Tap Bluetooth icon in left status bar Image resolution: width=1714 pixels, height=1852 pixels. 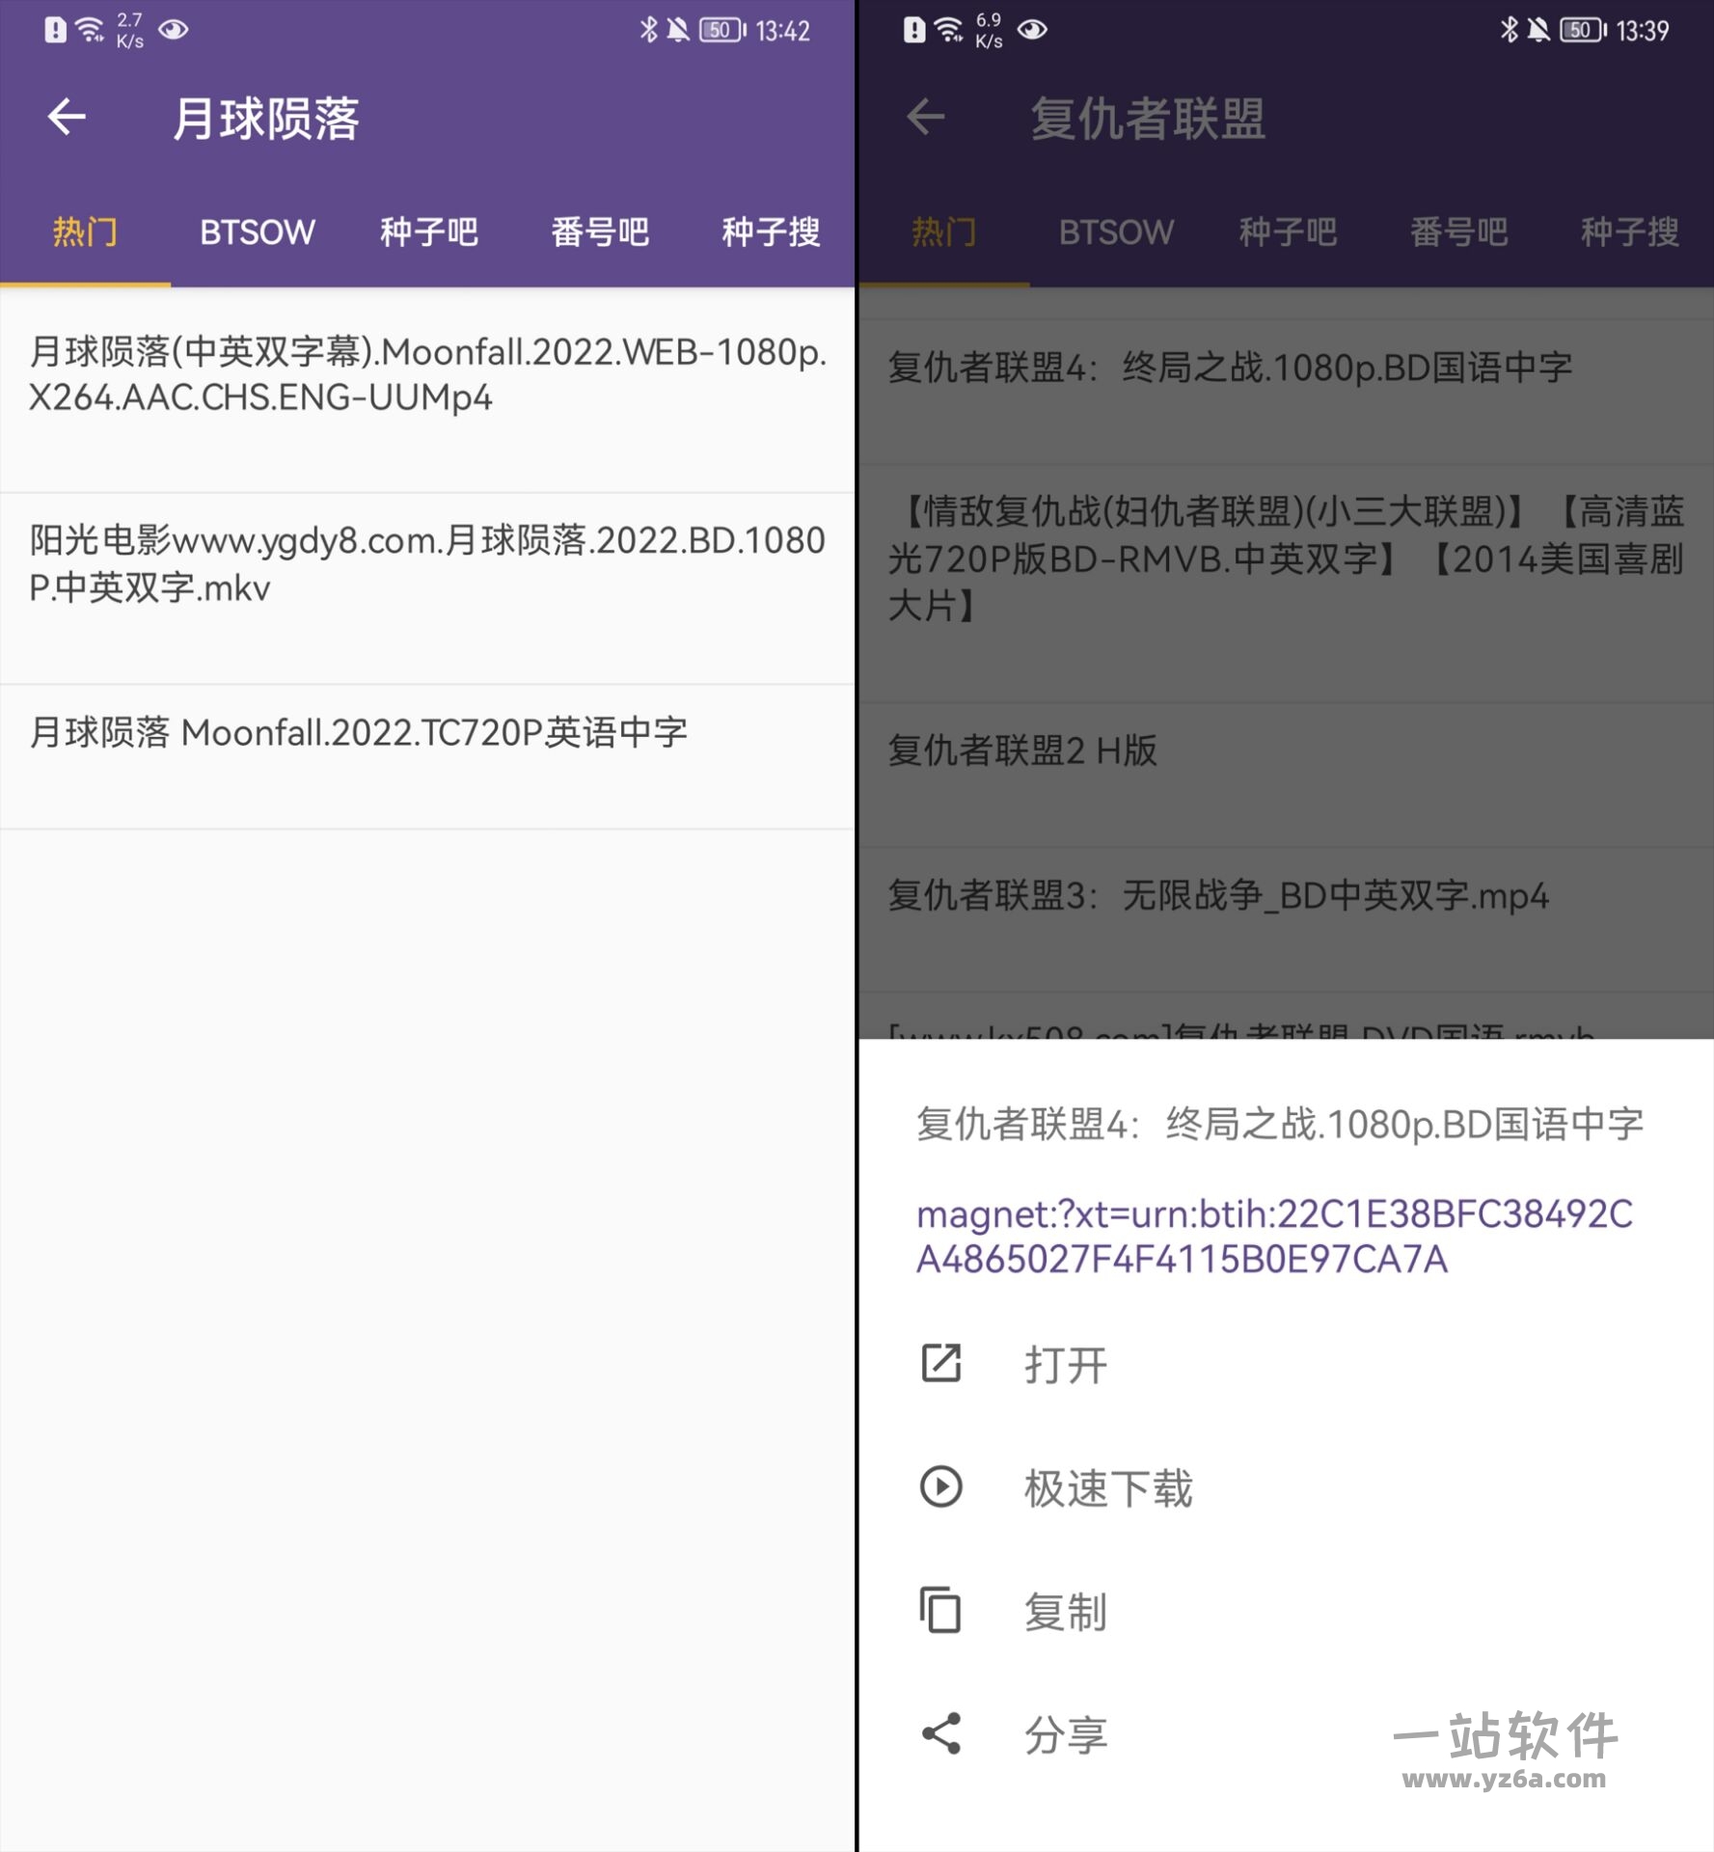(x=648, y=30)
